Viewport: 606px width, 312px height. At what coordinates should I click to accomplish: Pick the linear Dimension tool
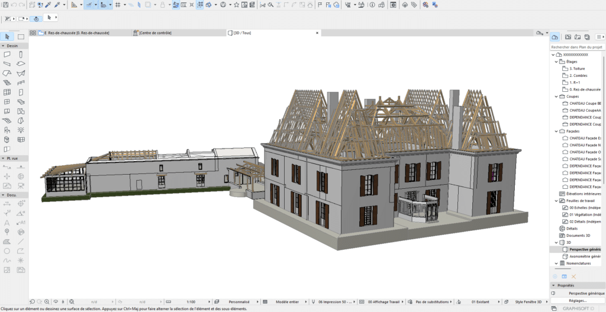[x=7, y=204]
